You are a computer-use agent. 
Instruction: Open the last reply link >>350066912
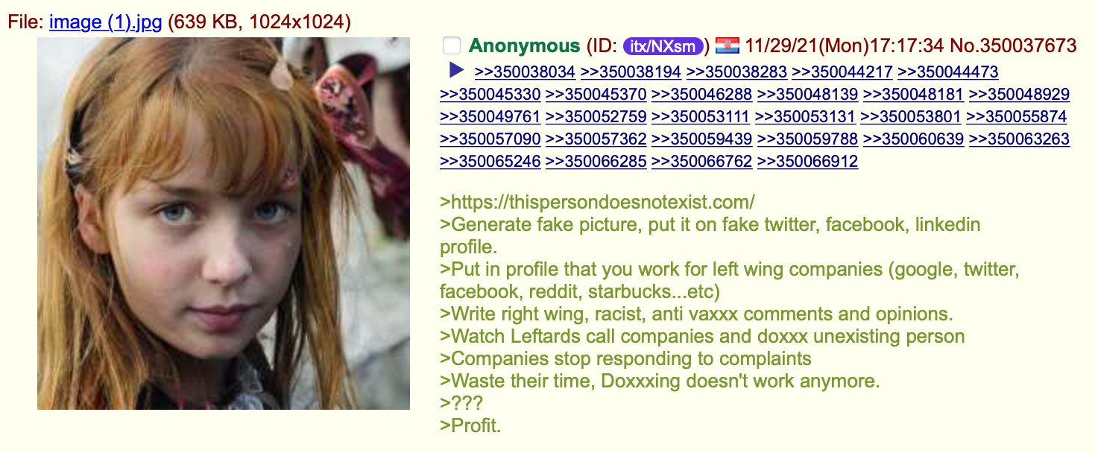coord(807,162)
